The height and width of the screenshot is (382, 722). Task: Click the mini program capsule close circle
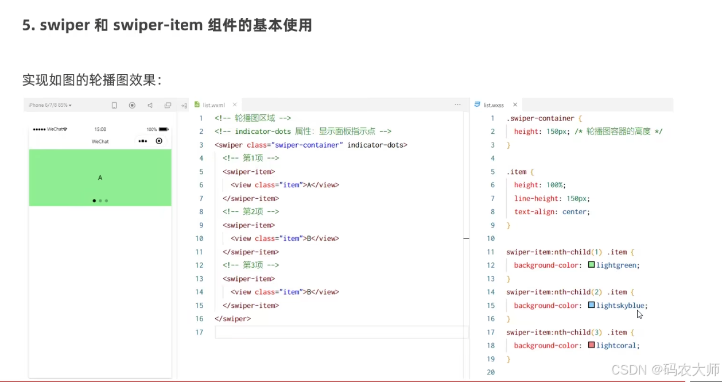pyautogui.click(x=159, y=141)
